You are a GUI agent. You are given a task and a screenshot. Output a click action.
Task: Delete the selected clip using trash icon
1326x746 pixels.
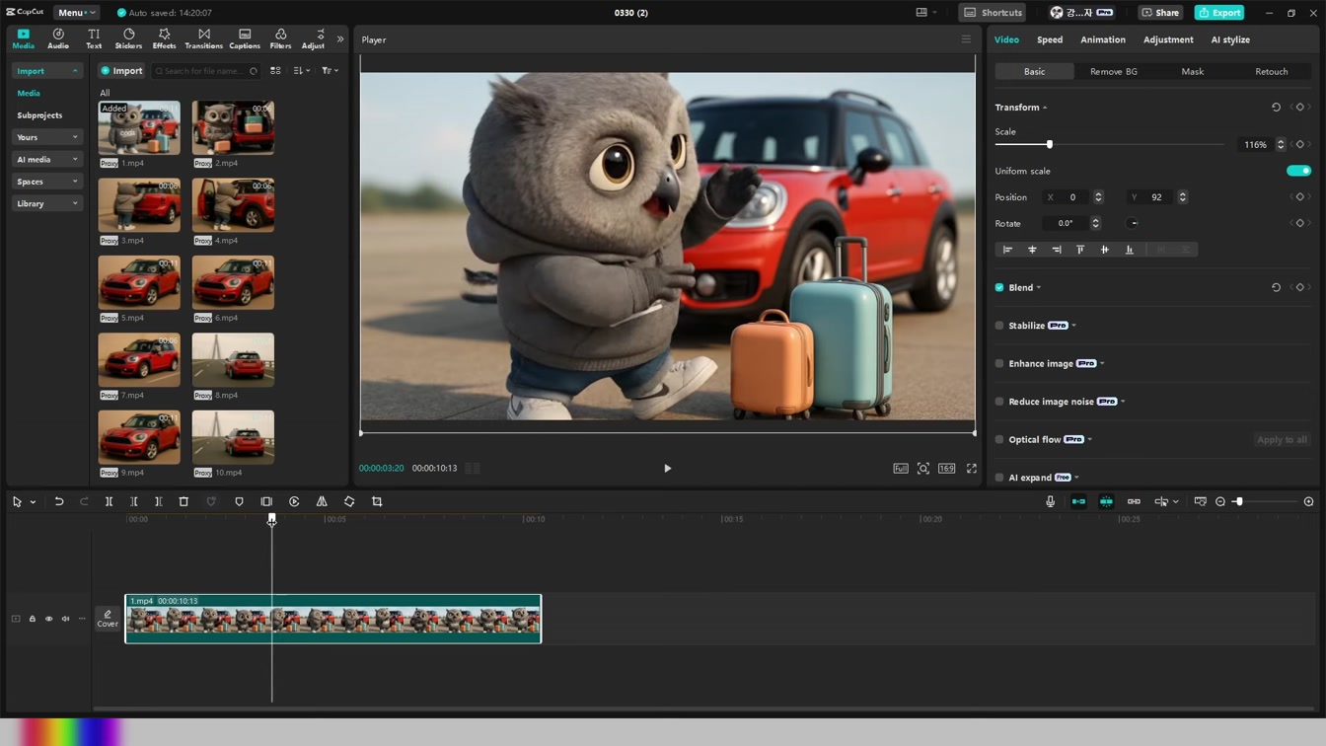point(184,501)
